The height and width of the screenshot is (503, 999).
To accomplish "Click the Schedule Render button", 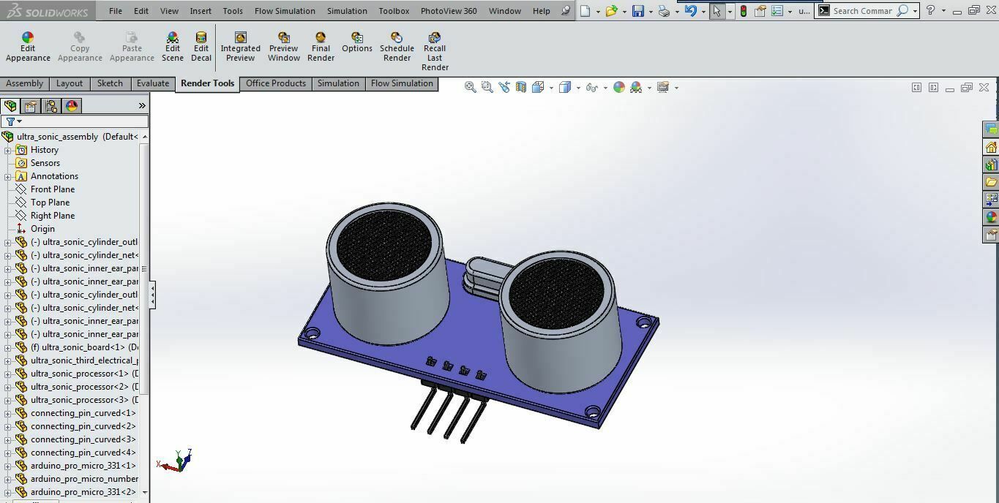I will [397, 45].
